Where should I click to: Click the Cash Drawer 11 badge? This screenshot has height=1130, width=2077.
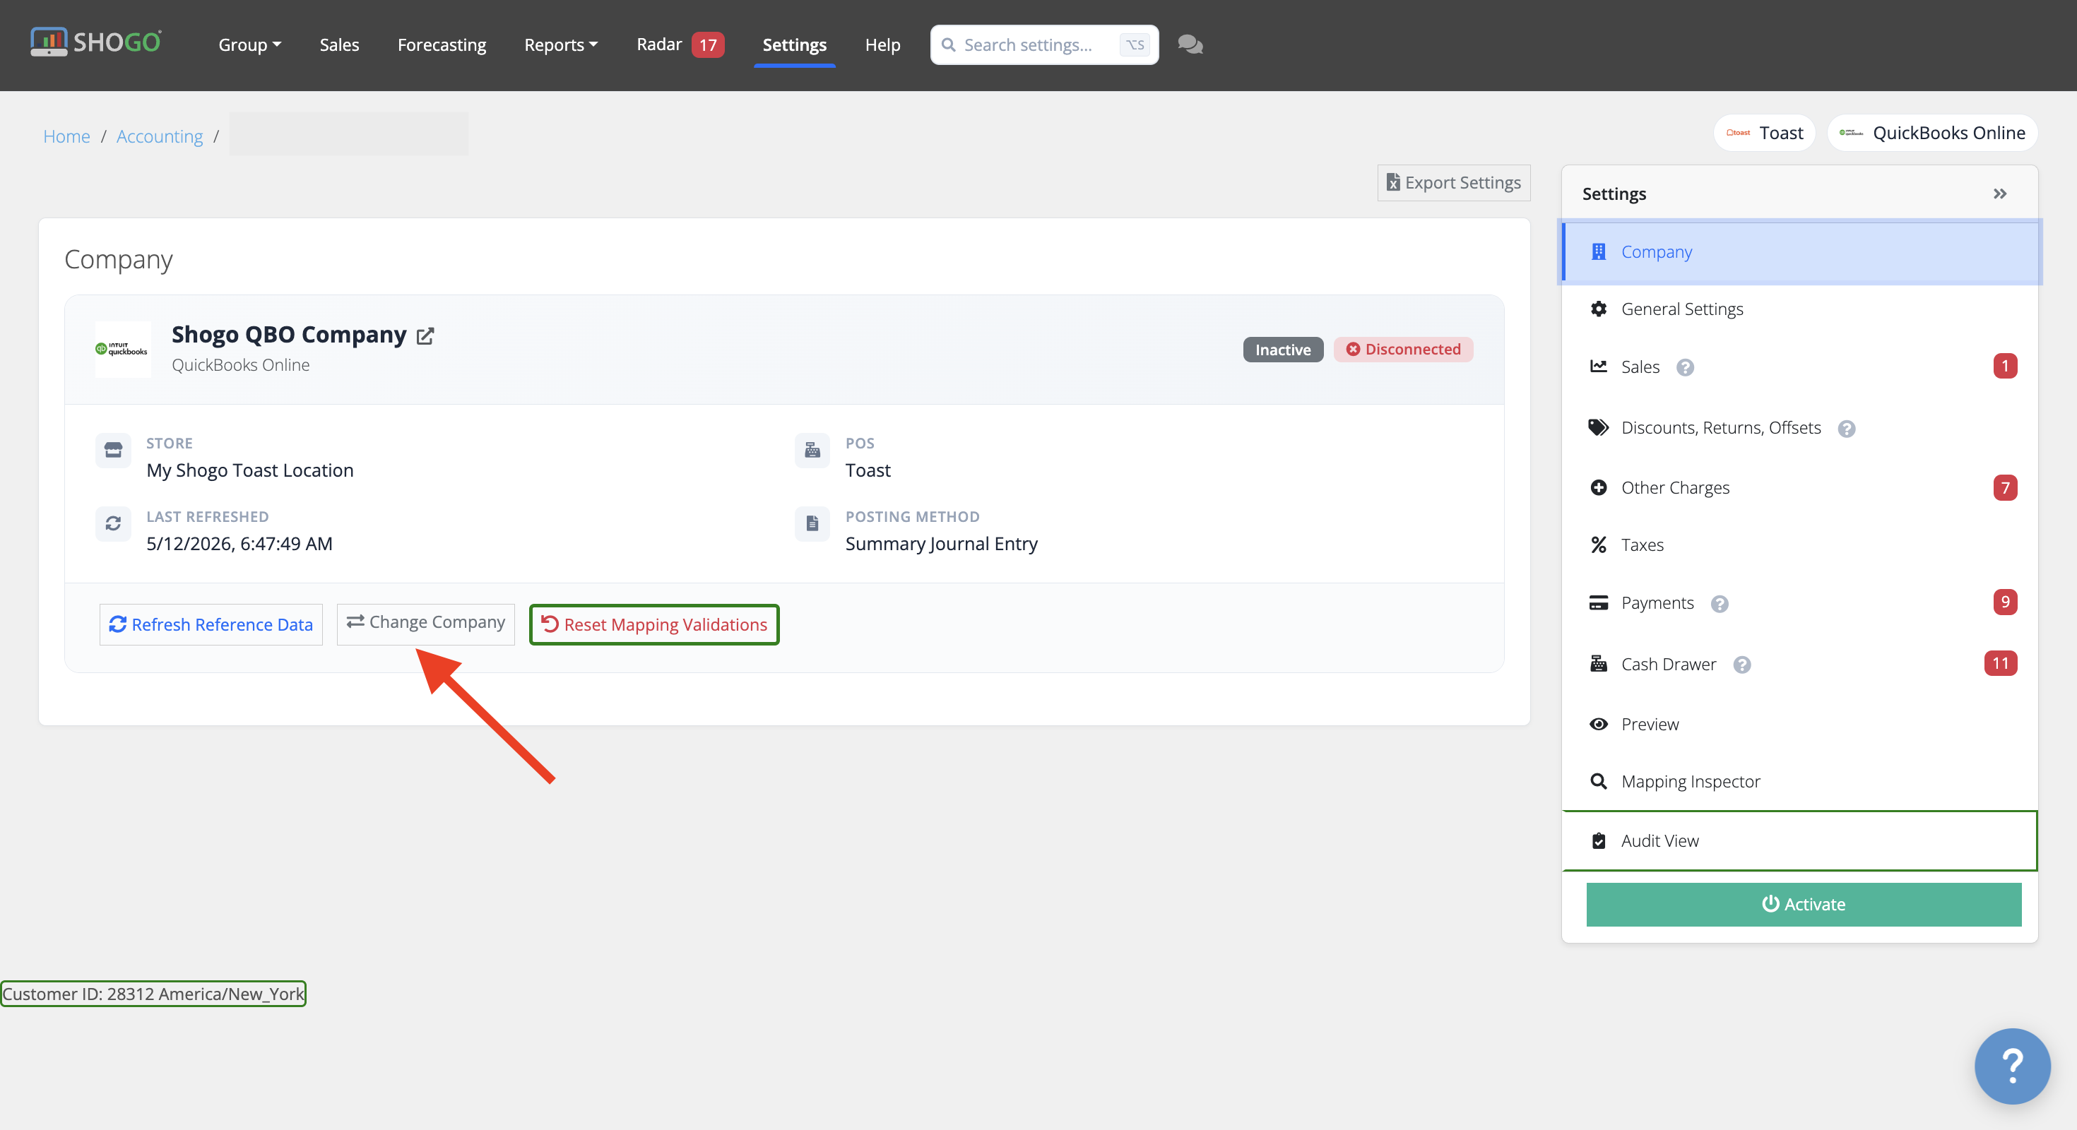(2001, 663)
